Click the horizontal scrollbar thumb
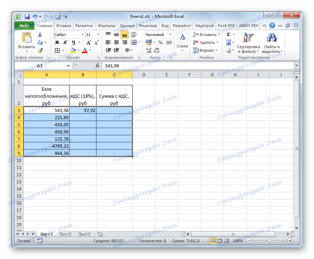 click(x=233, y=234)
